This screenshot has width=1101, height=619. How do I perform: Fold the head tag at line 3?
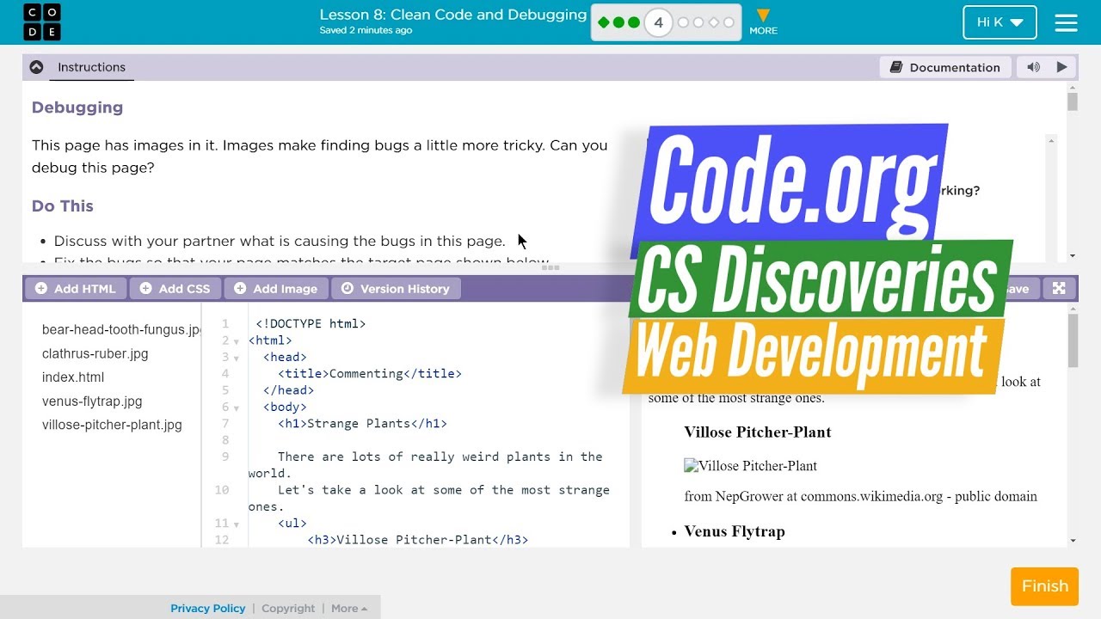pyautogui.click(x=237, y=358)
